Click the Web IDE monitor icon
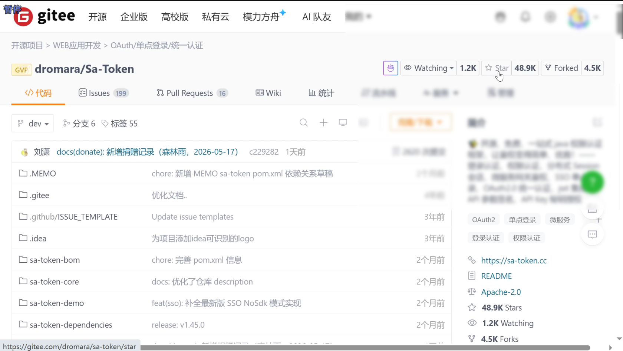Viewport: 623px width, 351px height. (343, 122)
